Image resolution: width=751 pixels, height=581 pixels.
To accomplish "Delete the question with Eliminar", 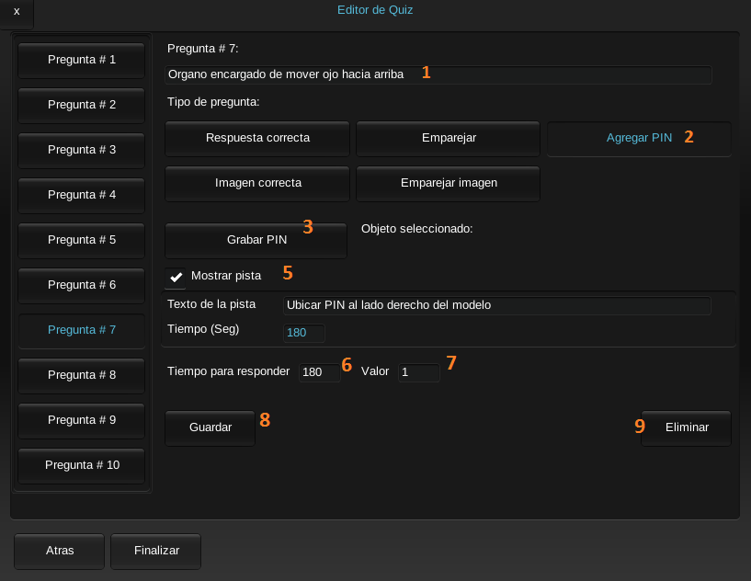I will [687, 427].
